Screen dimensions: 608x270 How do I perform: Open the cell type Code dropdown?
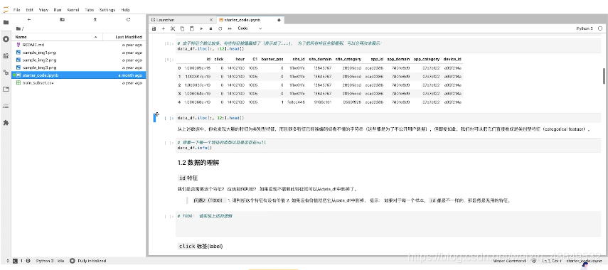pos(250,28)
